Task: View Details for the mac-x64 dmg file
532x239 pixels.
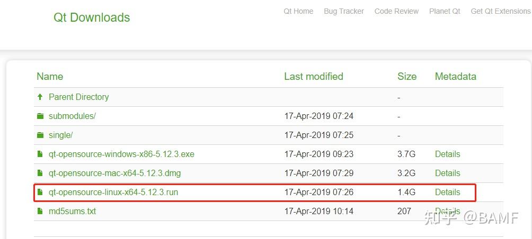Action: tap(447, 173)
